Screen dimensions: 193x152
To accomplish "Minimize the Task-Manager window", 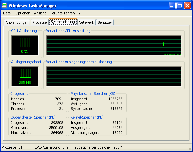I will pyautogui.click(x=172, y=6).
